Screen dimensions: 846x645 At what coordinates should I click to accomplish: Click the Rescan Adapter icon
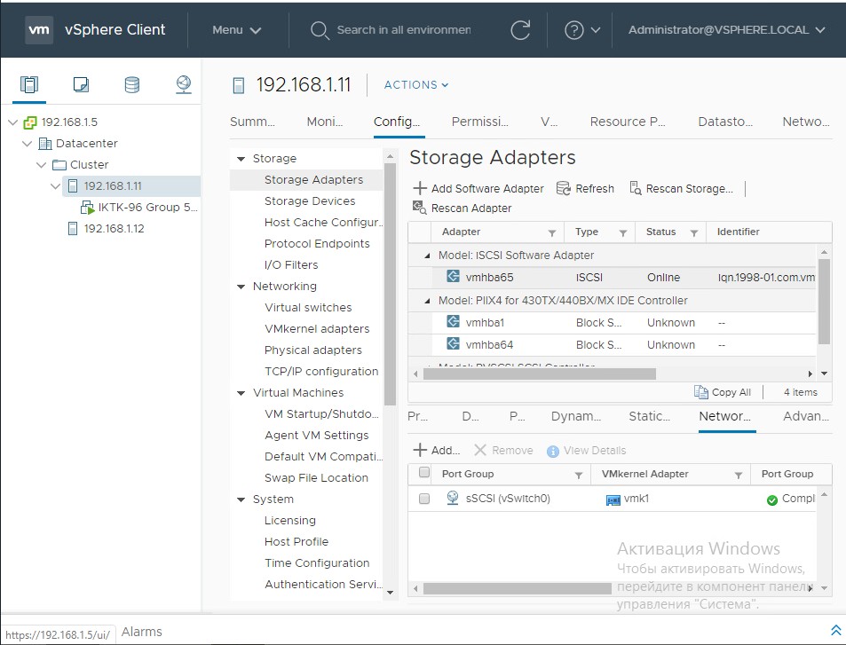click(x=419, y=208)
